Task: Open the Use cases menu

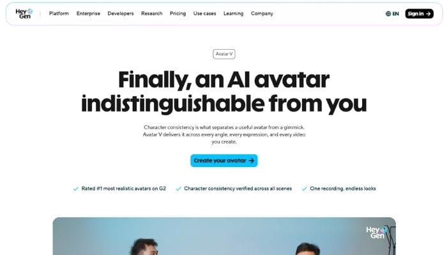Action: 205,13
